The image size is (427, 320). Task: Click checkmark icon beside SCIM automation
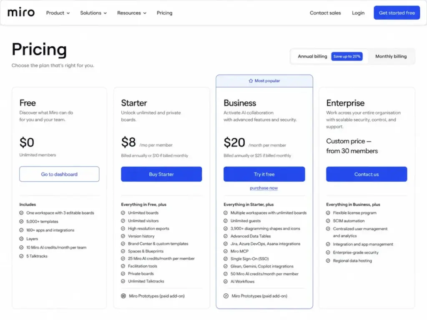click(328, 221)
